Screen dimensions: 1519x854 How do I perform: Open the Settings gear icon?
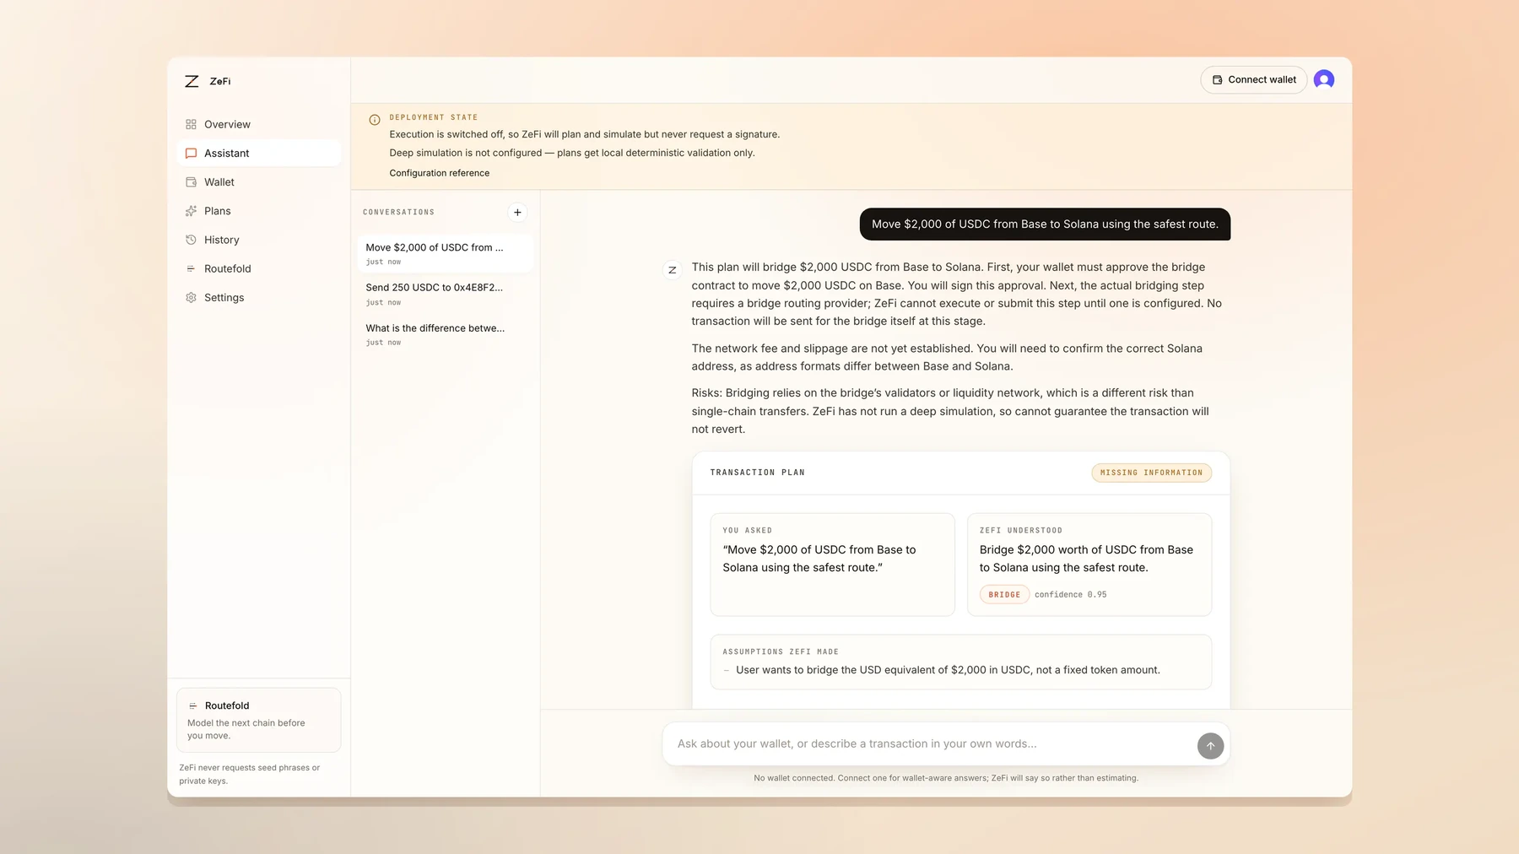191,298
